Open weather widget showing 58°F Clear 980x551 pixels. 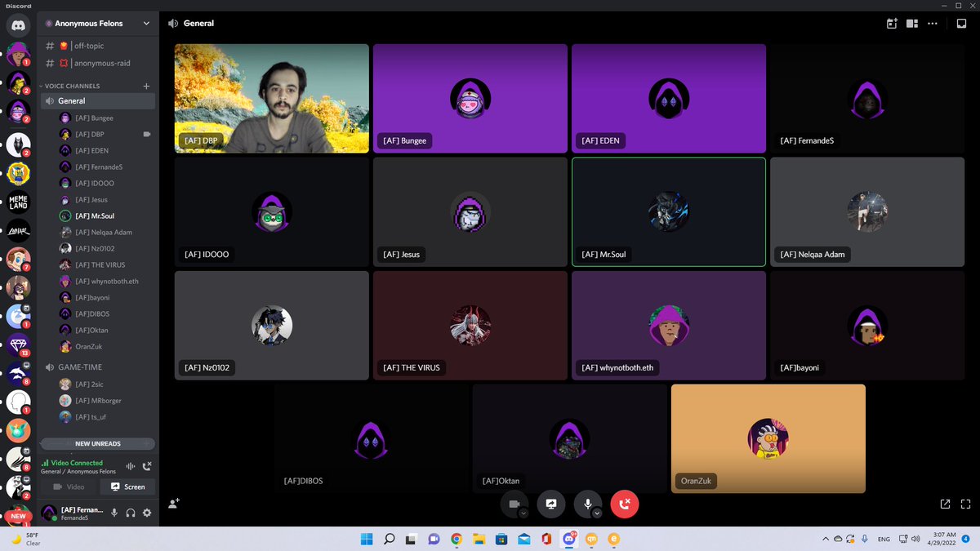click(26, 539)
